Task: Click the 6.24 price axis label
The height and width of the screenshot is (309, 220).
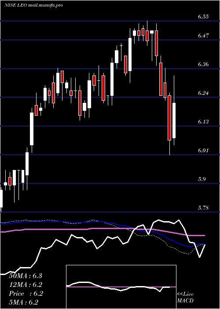Action: tap(203, 93)
